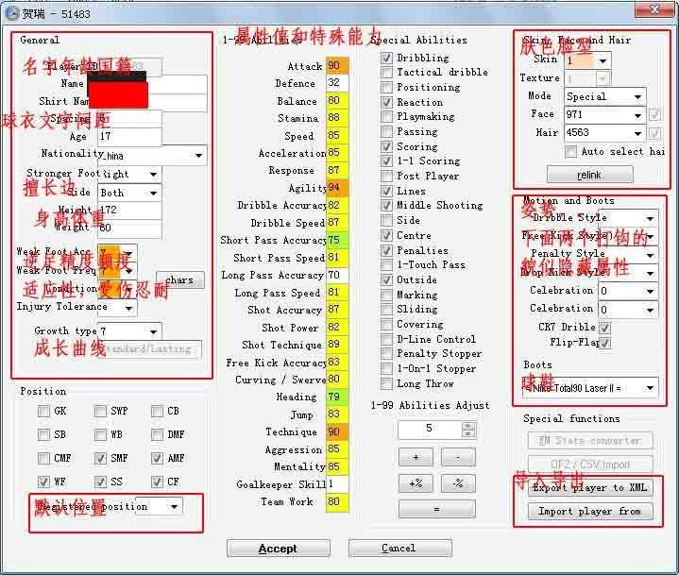
Task: Toggle the Flip-Flap checkbox
Action: point(604,343)
